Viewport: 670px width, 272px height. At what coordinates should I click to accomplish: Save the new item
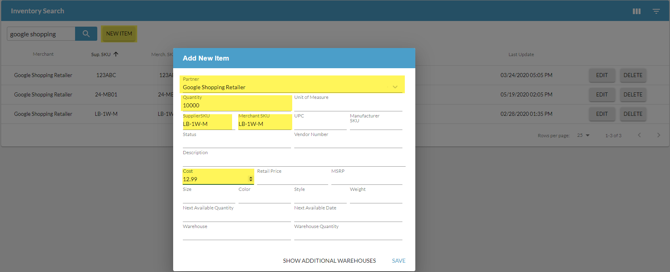[398, 261]
